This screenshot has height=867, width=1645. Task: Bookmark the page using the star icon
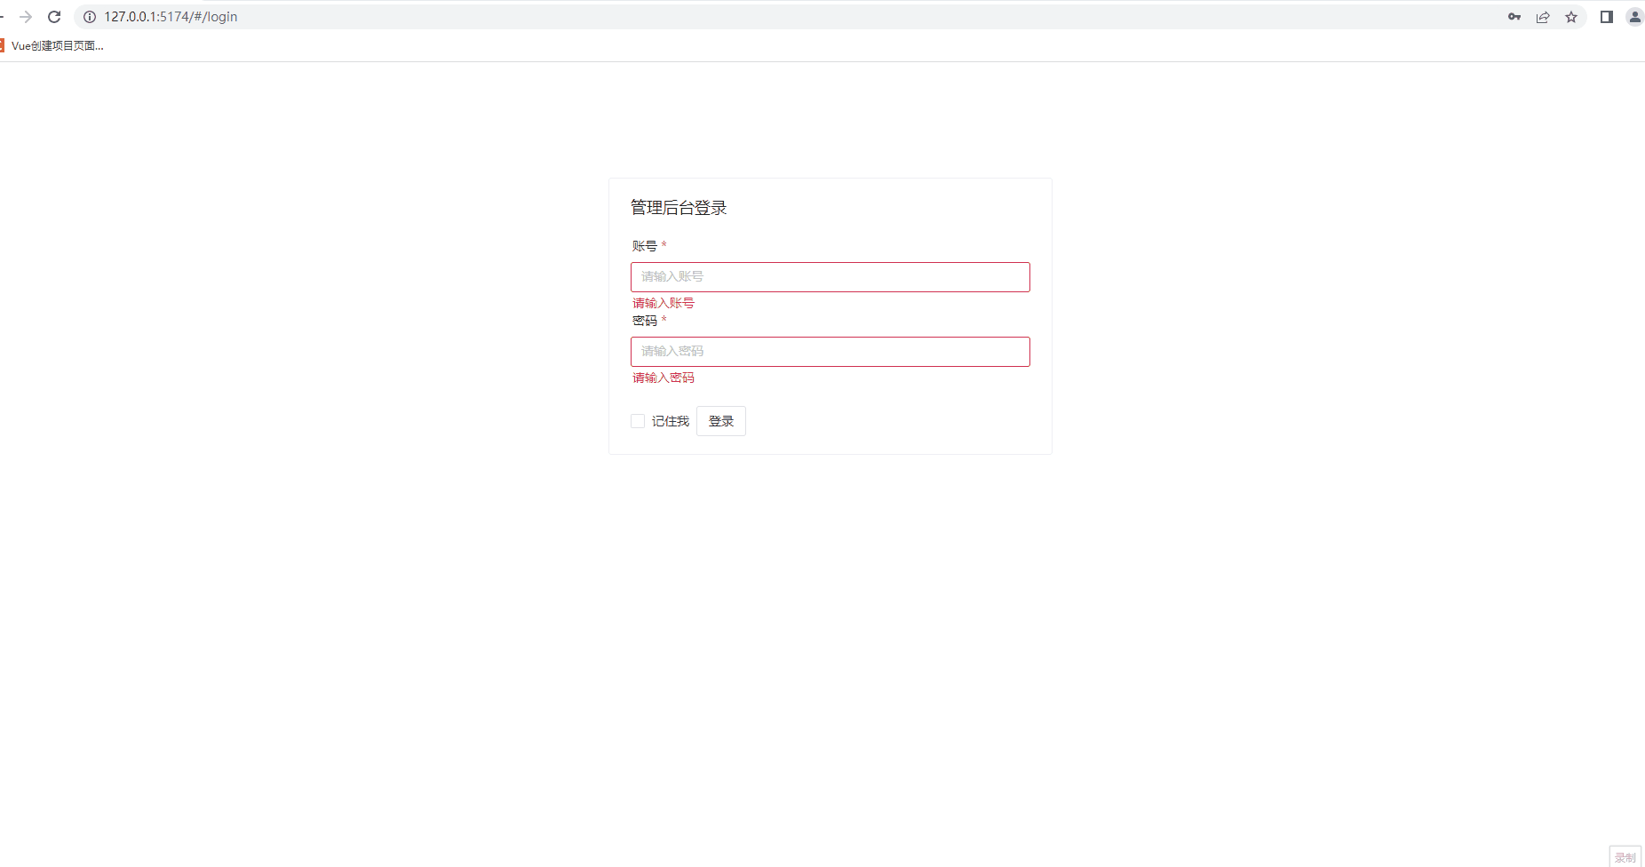click(x=1572, y=16)
